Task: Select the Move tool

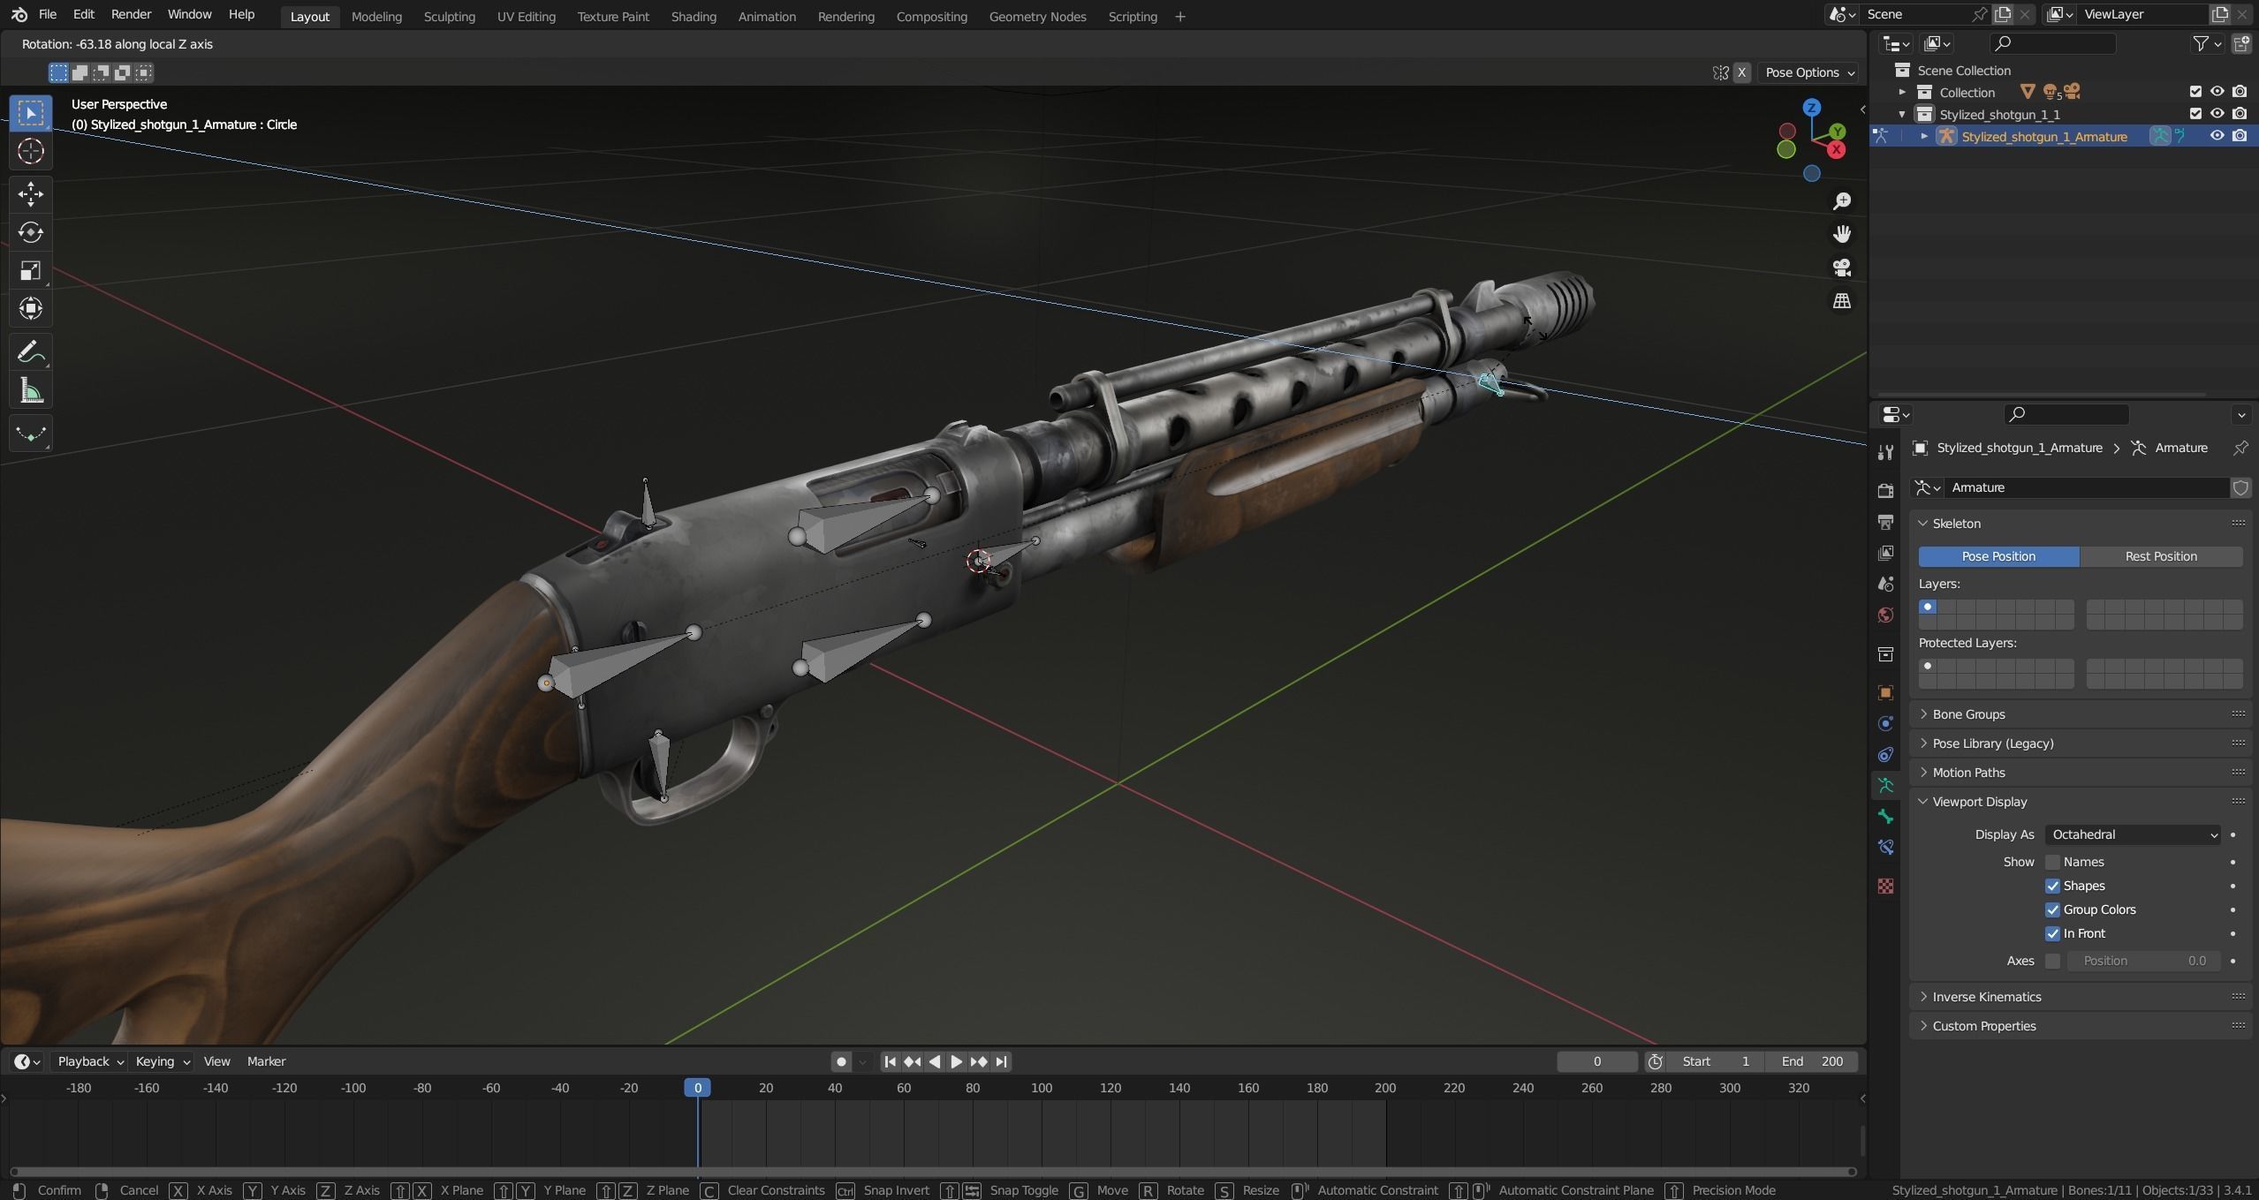Action: coord(31,194)
